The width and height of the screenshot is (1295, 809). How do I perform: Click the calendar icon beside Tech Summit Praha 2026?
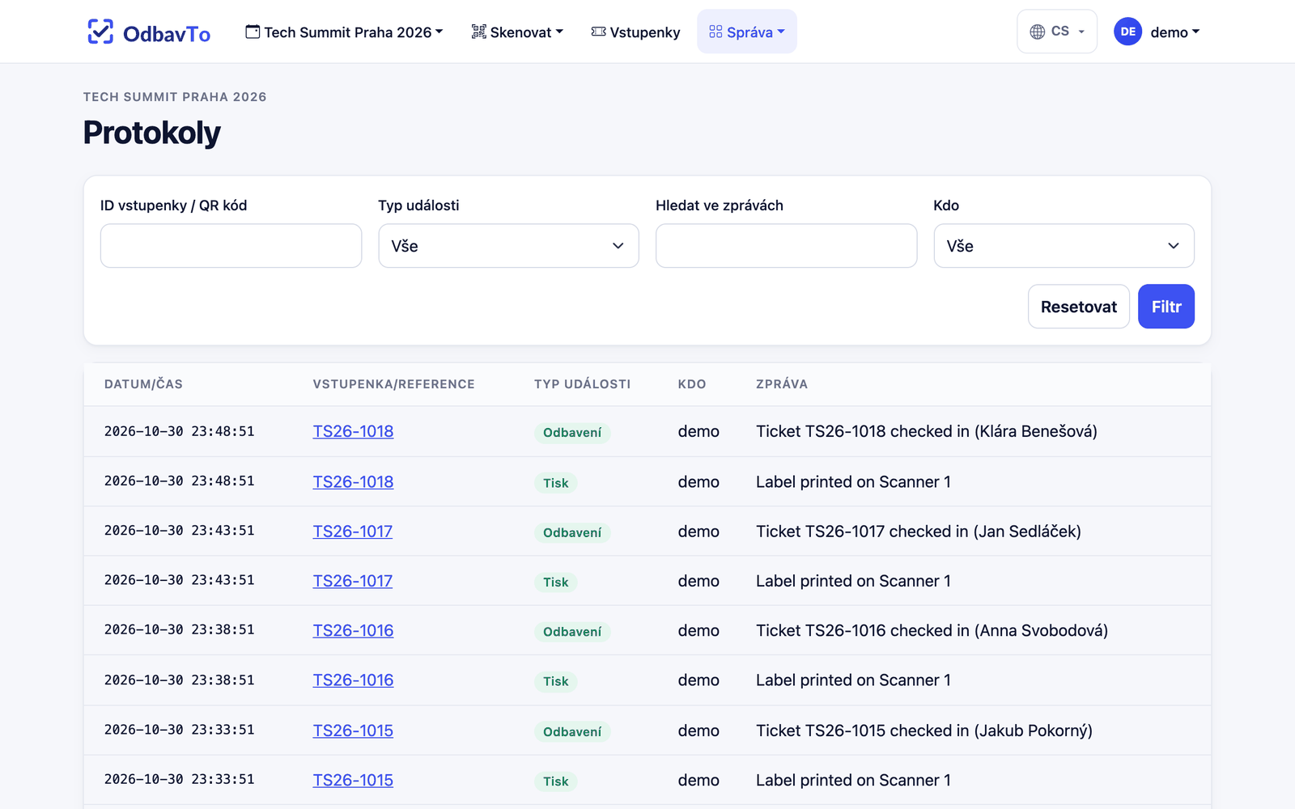point(253,32)
